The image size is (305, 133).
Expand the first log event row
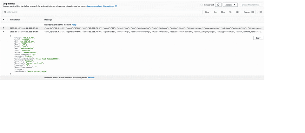[4, 28]
